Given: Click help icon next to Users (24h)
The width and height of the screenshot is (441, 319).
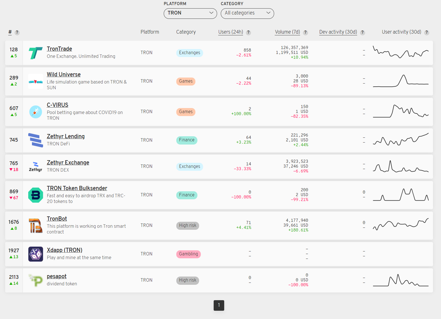Looking at the screenshot, I should 248,32.
